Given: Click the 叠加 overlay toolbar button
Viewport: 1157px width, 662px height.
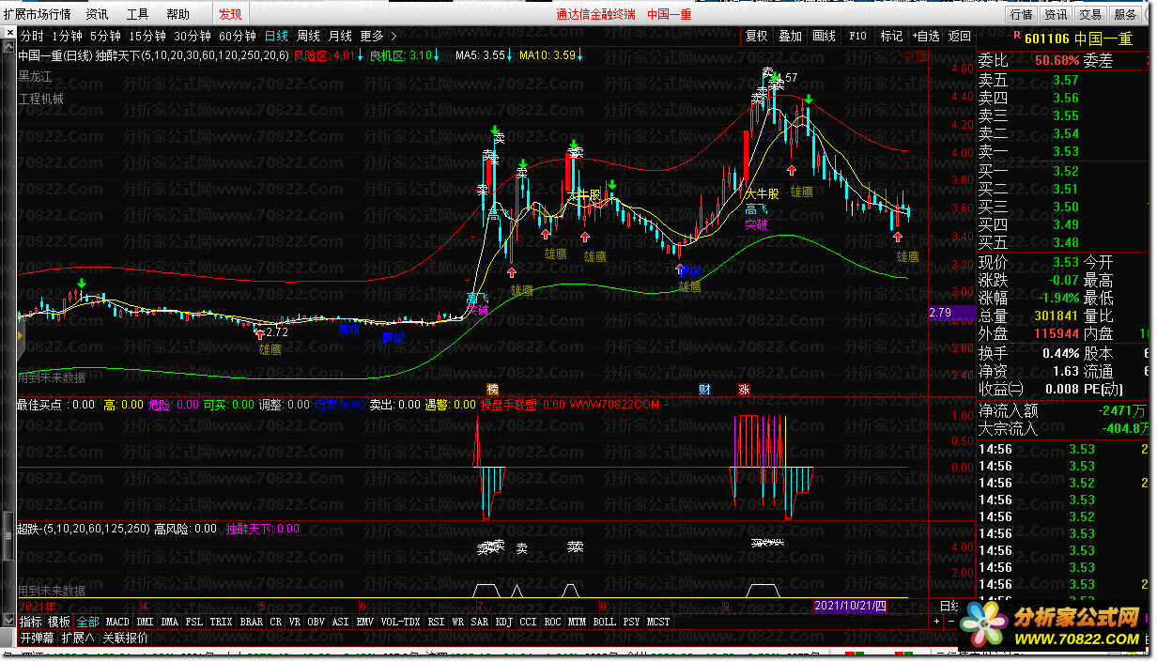Looking at the screenshot, I should 790,37.
